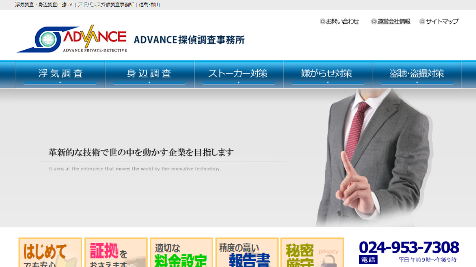Expand the arrow under 盗聴・盗撮対策
The height and width of the screenshot is (267, 476).
tap(417, 83)
